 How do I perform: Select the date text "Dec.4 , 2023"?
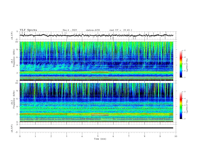70,30
